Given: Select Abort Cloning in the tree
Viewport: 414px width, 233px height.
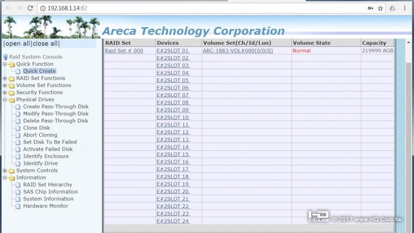Looking at the screenshot, I should point(40,135).
